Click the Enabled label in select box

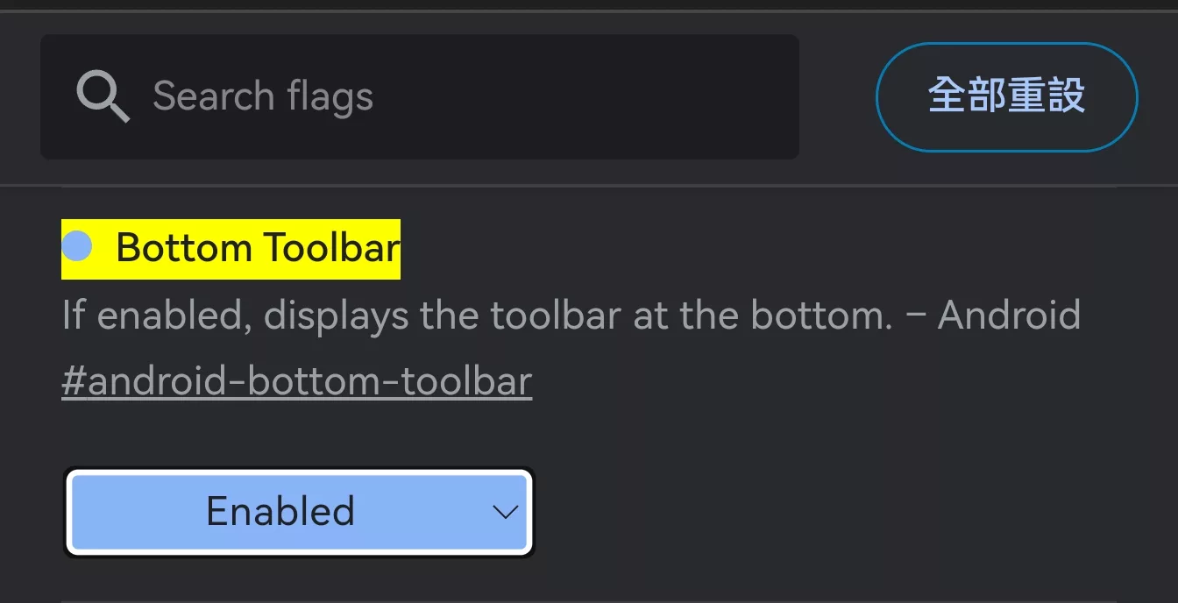(280, 512)
